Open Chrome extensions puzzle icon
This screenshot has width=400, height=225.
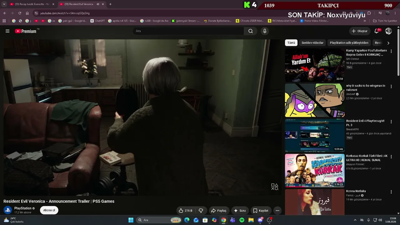click(369, 13)
